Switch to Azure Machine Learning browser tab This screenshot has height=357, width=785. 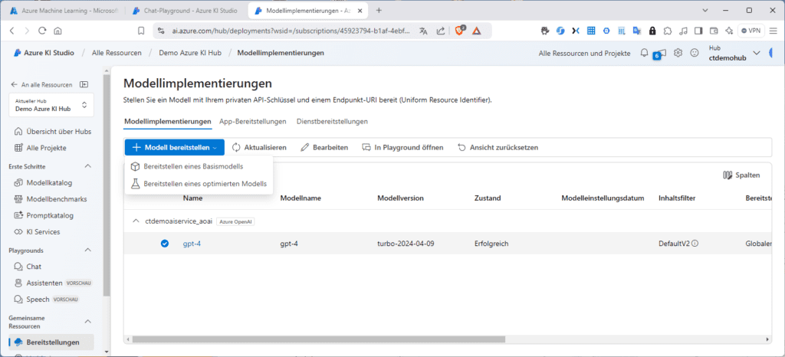point(63,10)
